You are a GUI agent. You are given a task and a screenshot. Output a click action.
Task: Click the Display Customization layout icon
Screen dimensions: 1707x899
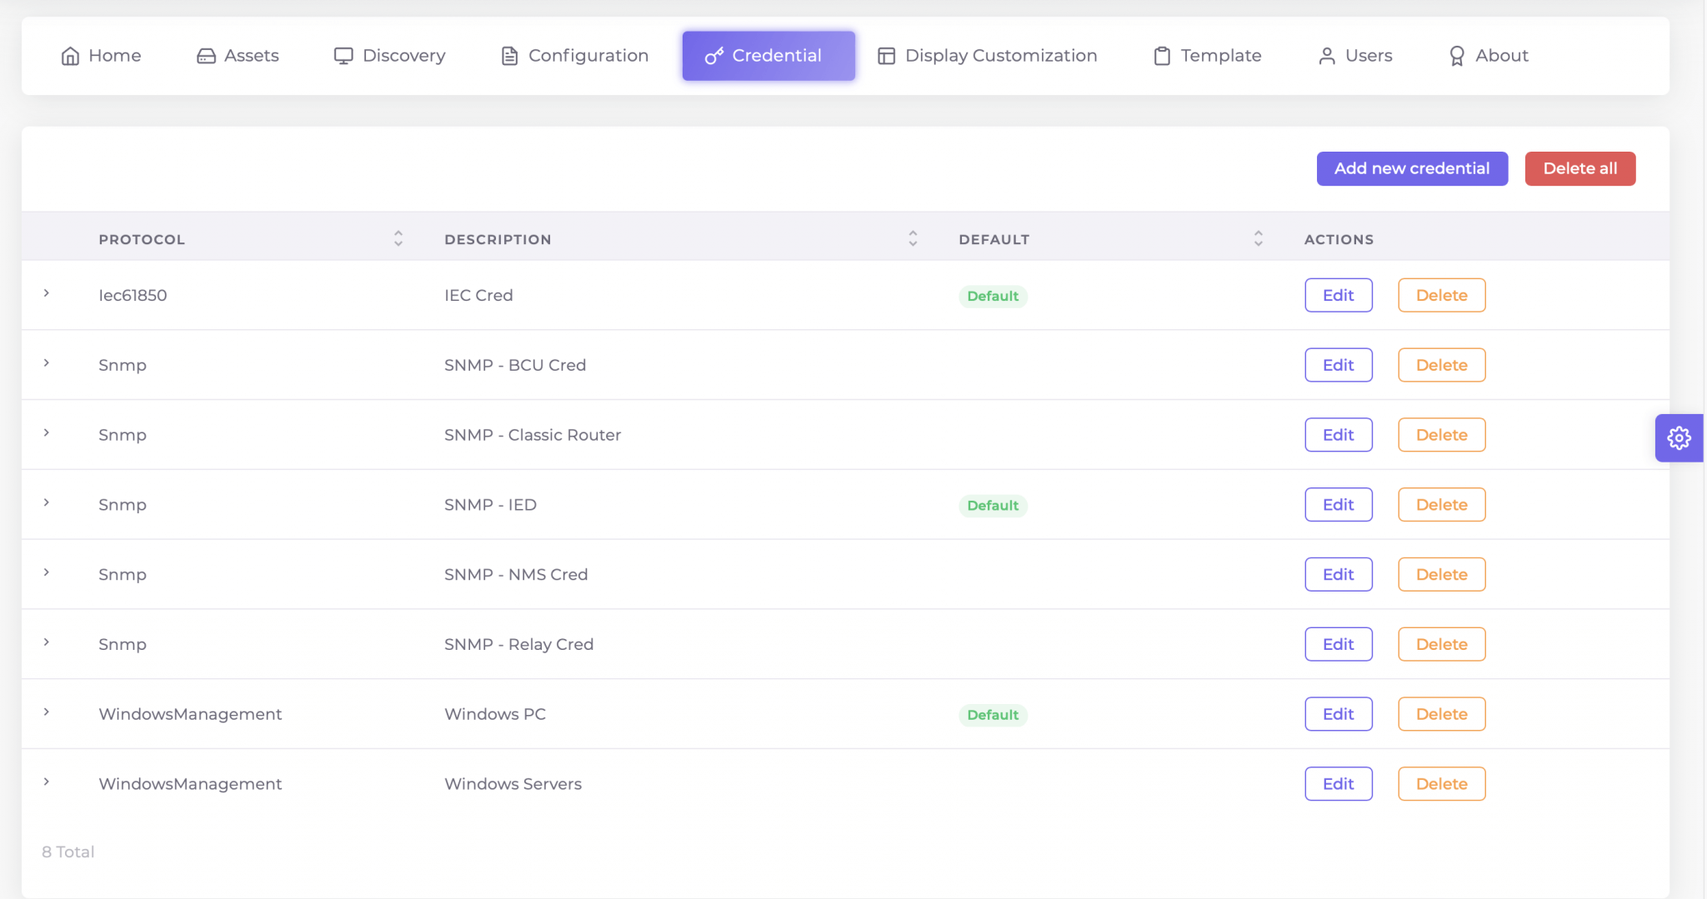(886, 56)
